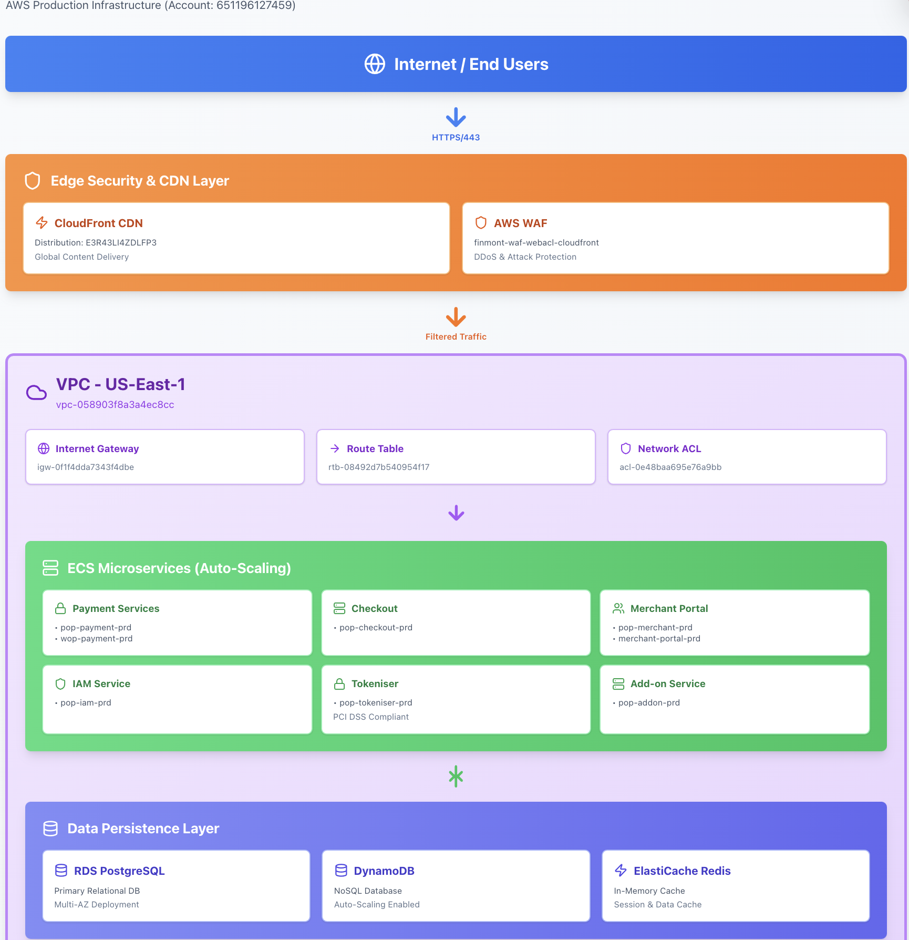Click the cloud icon beside VPC - US-East-1
The height and width of the screenshot is (940, 909).
pos(37,392)
